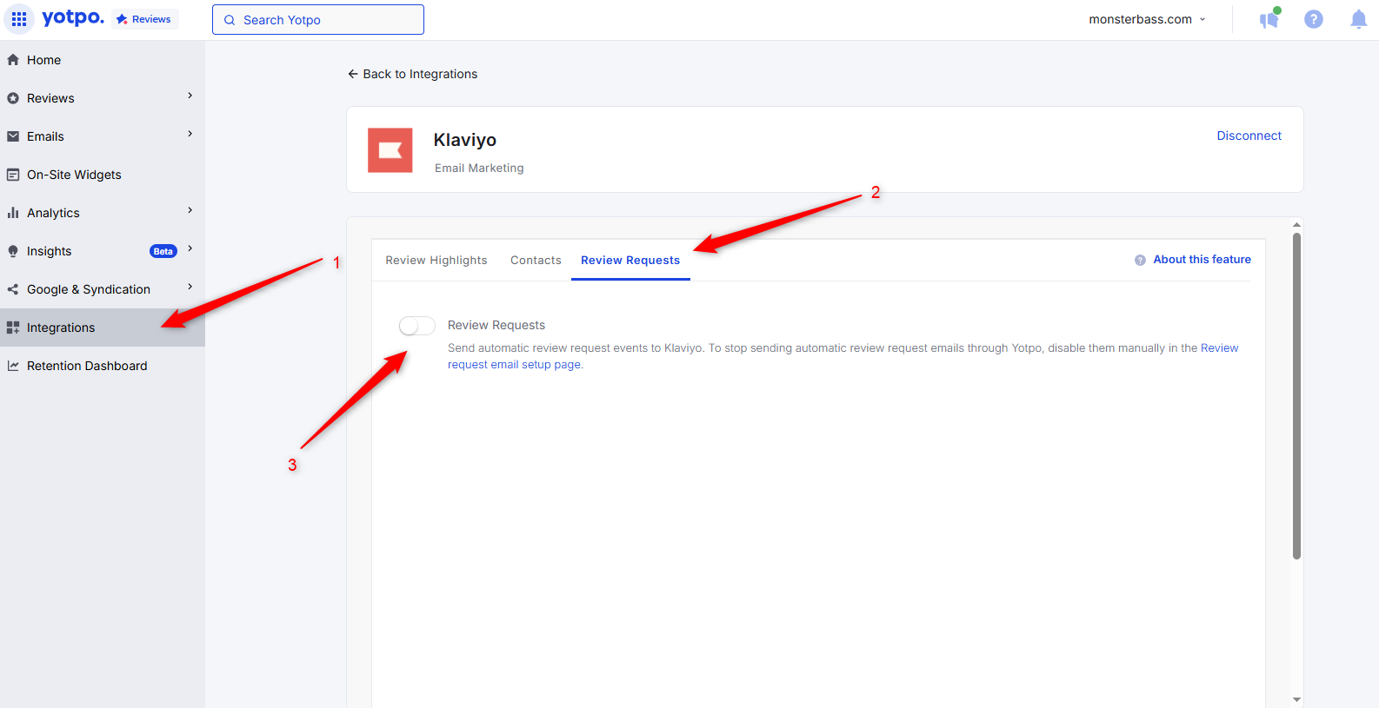The image size is (1379, 708).
Task: Click the Disconnect link
Action: pos(1249,136)
